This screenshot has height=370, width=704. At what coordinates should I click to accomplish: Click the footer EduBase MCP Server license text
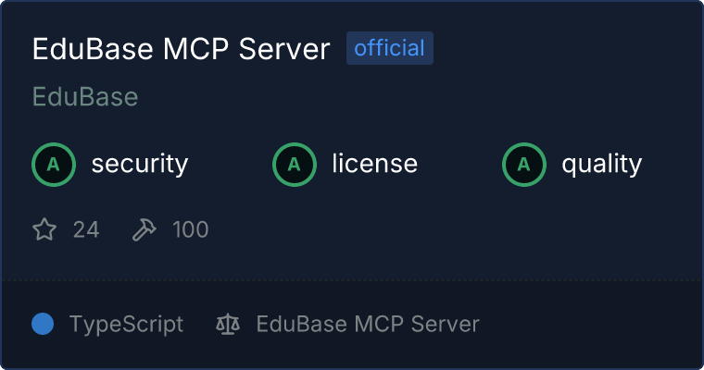(368, 325)
